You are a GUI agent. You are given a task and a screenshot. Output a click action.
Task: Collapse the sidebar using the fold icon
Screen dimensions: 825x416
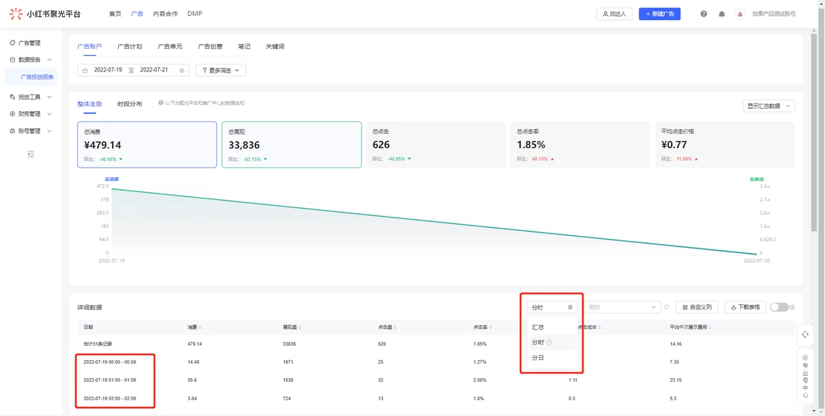pos(31,154)
